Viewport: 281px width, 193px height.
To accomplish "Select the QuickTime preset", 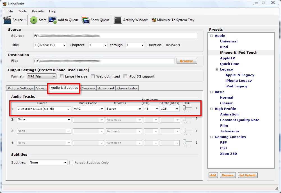I will pyautogui.click(x=230, y=64).
